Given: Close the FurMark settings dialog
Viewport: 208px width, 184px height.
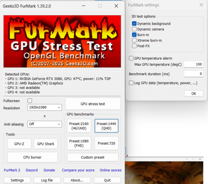Looking at the screenshot, I should point(201,5).
